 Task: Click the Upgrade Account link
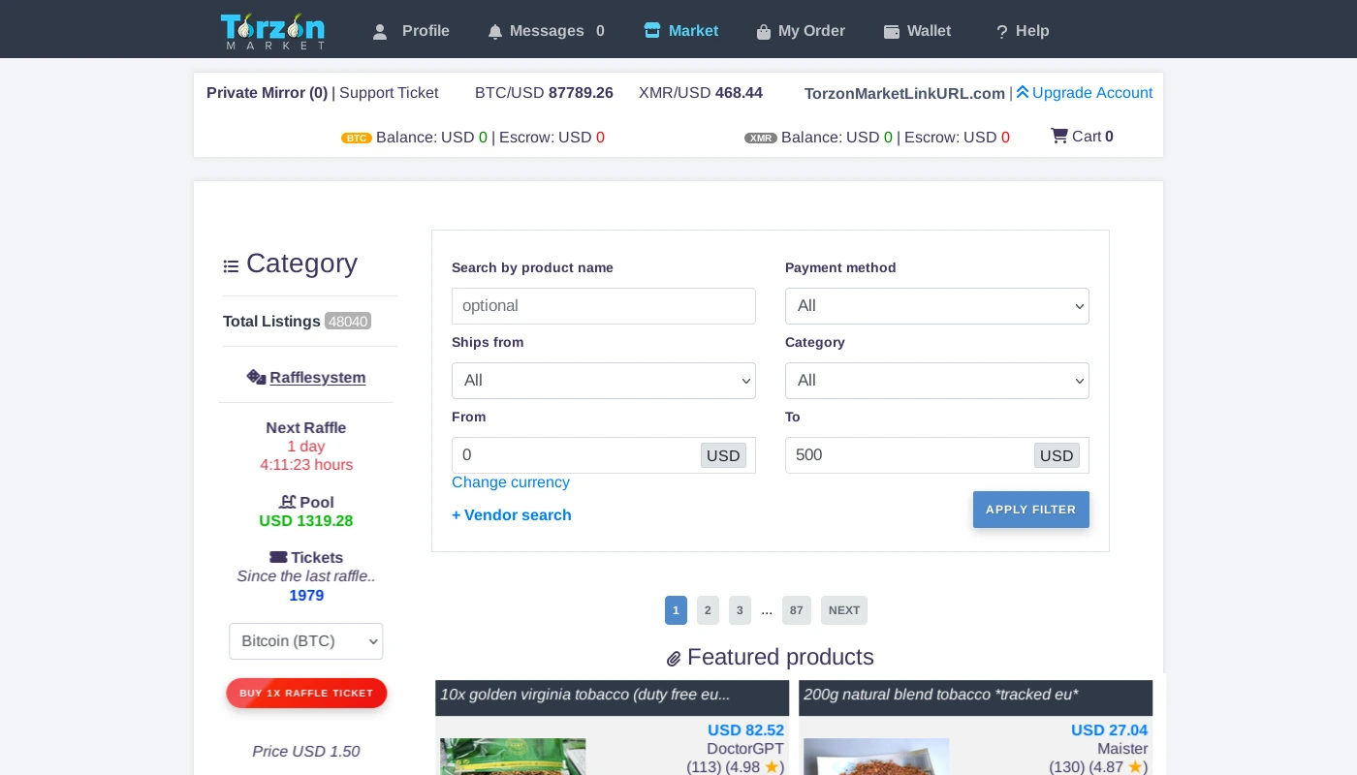pyautogui.click(x=1092, y=93)
